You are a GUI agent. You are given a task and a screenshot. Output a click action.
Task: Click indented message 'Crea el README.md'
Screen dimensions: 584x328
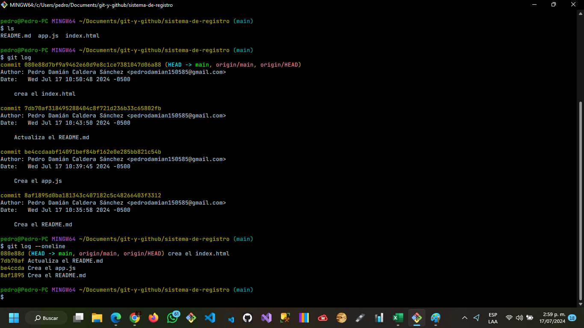[43, 225]
